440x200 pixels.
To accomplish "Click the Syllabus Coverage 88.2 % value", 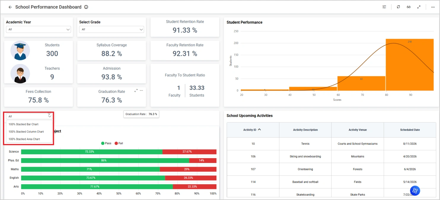I will pos(111,54).
